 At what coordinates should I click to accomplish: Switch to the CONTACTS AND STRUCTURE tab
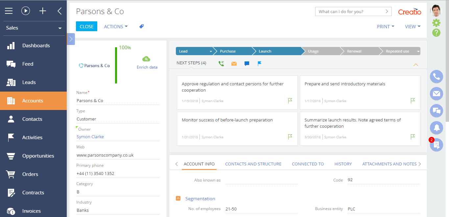[x=253, y=164]
